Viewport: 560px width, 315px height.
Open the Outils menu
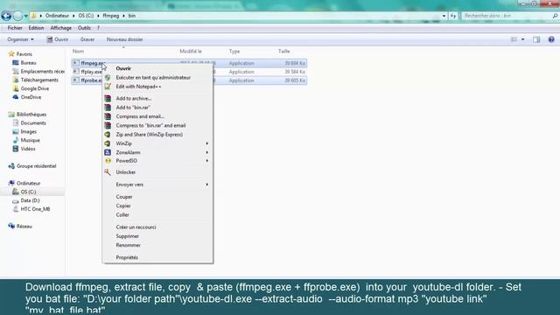coord(84,28)
